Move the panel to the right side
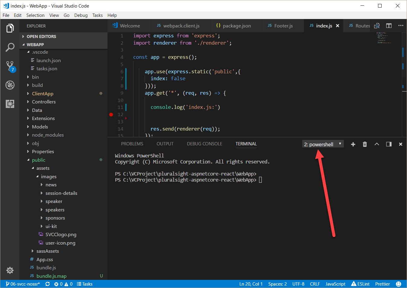 tap(389, 144)
